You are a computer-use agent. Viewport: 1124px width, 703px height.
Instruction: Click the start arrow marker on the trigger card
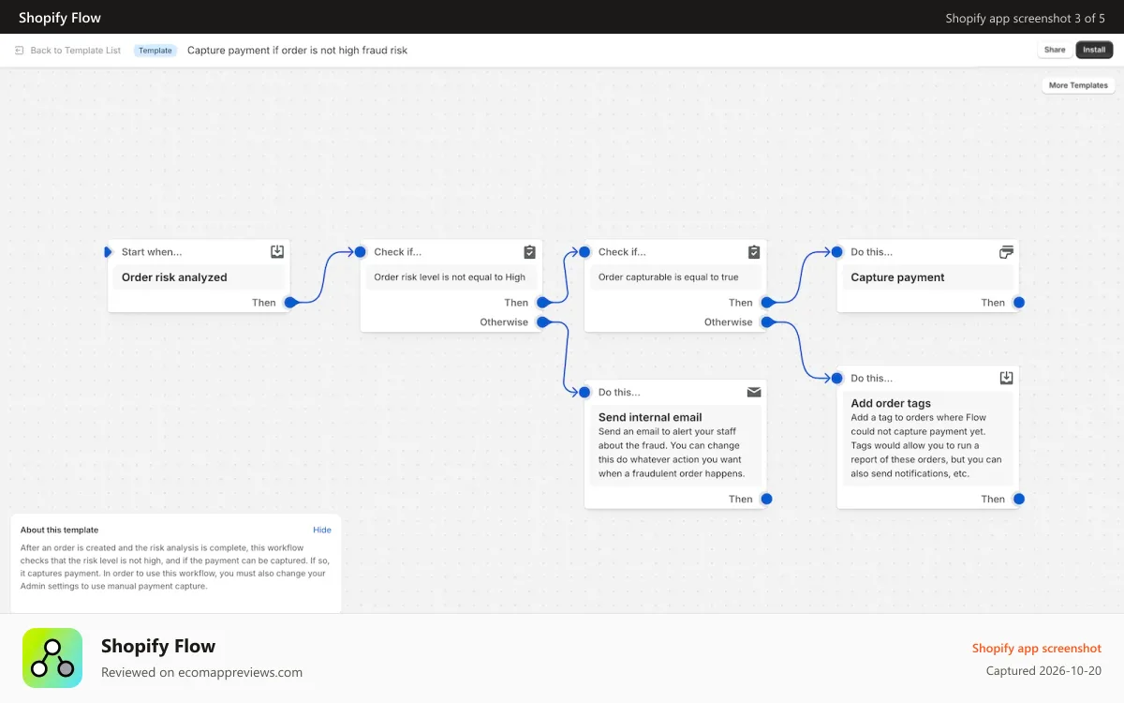109,252
